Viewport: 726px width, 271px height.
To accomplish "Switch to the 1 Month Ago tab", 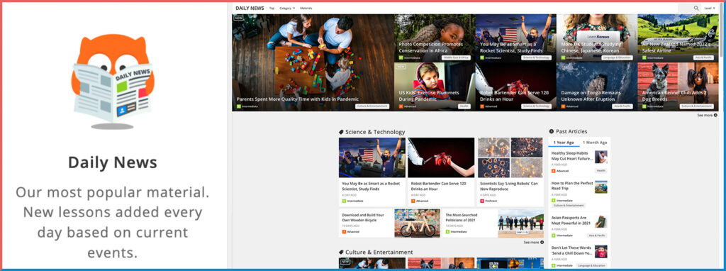I will tap(595, 142).
